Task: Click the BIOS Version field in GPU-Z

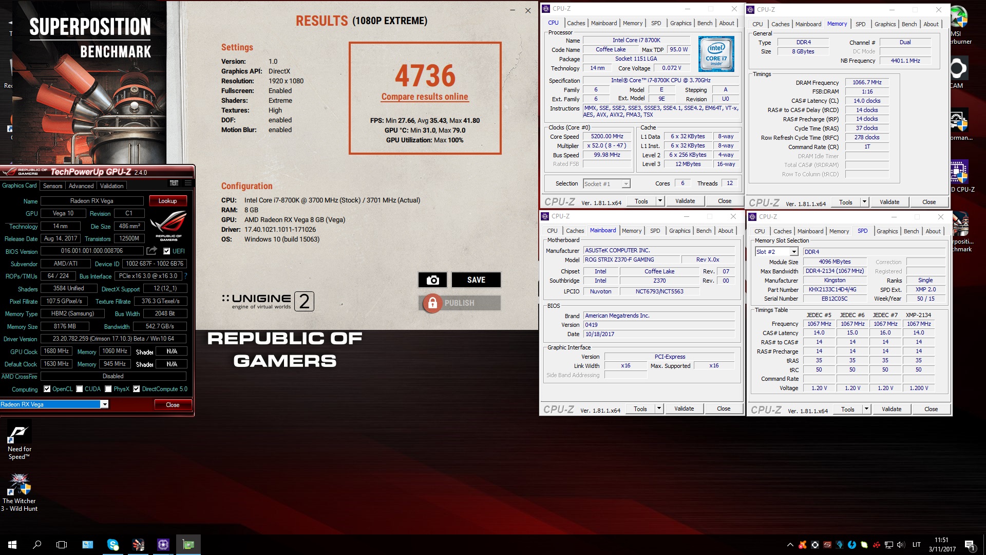Action: [92, 251]
